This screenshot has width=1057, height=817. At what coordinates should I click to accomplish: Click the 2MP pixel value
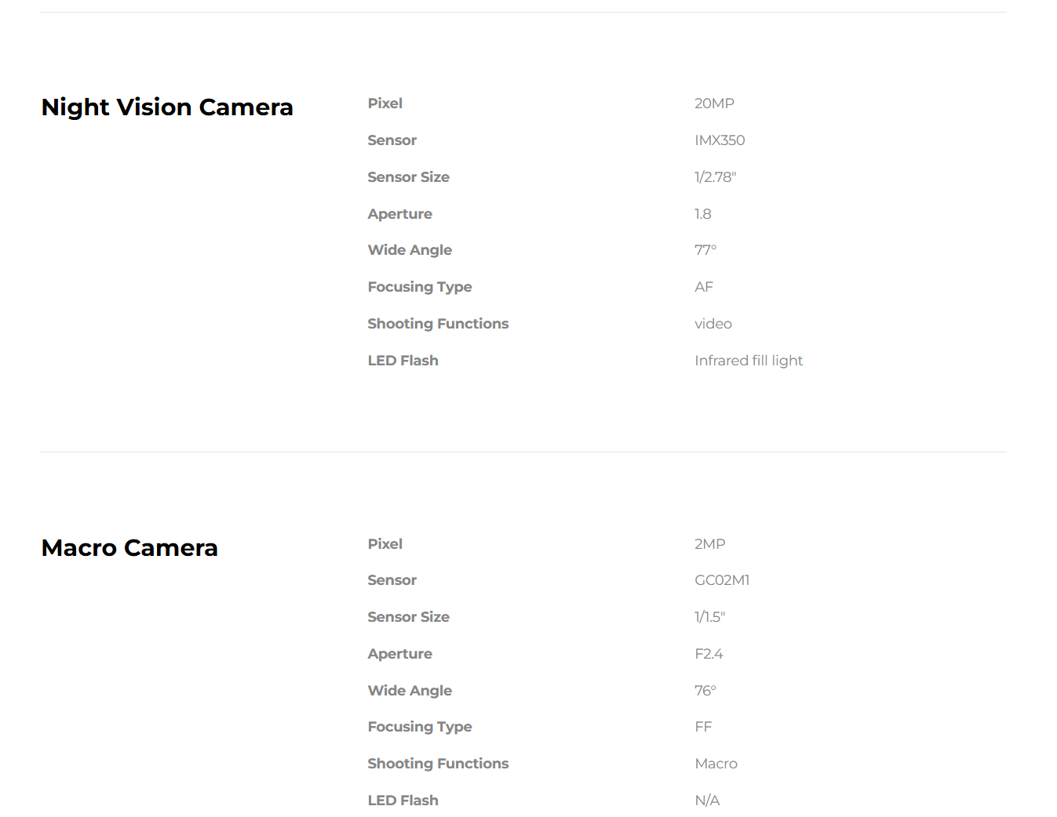[709, 544]
